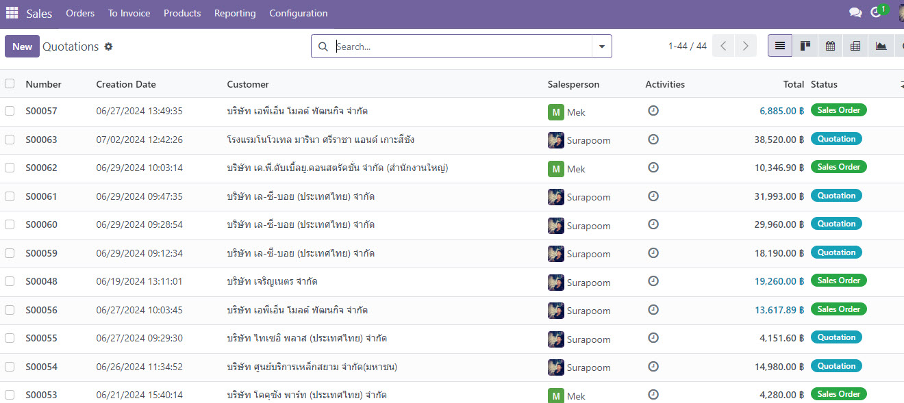
Task: Expand the search filter dropdown arrow
Action: tap(602, 47)
